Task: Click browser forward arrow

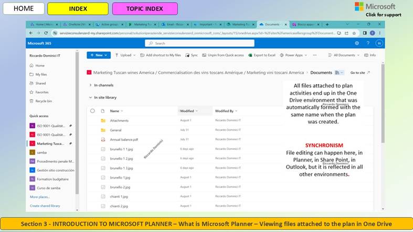Action: (x=38, y=33)
